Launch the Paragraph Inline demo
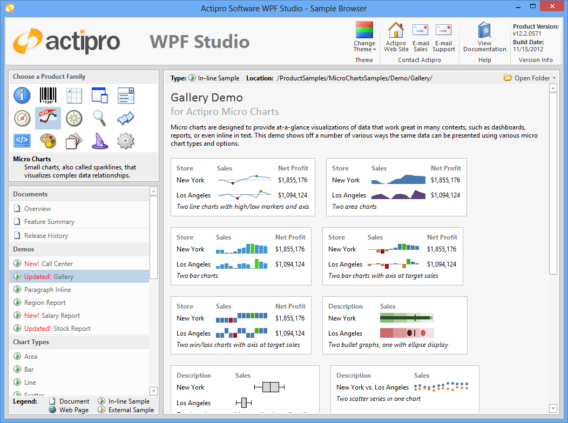The height and width of the screenshot is (423, 568). [x=79, y=290]
